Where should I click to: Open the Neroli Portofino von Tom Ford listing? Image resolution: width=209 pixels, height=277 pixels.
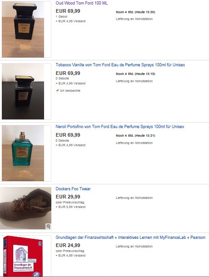click(120, 127)
